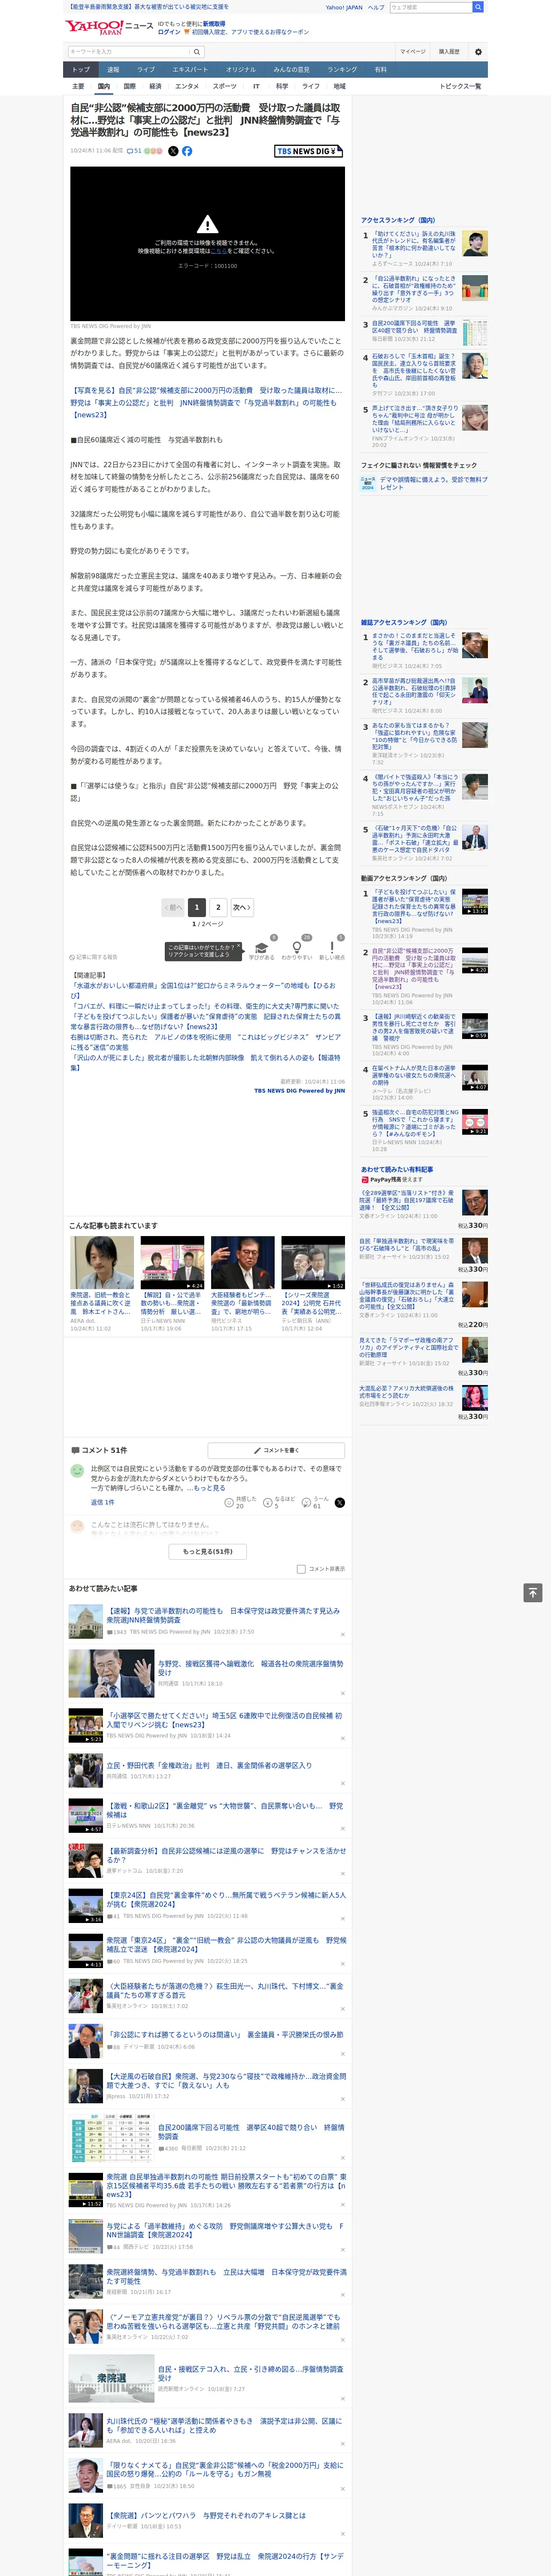Open the デマや誤情報に備えよう fact-check link
Screen dimensions: 551x2576
tap(434, 483)
